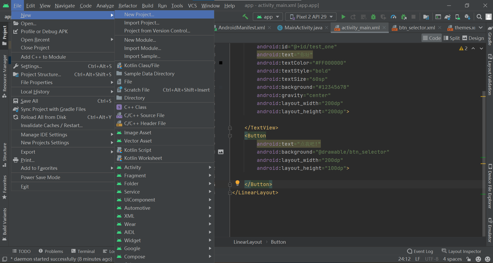Open the Project tool window
The image size is (493, 263).
tap(4, 35)
